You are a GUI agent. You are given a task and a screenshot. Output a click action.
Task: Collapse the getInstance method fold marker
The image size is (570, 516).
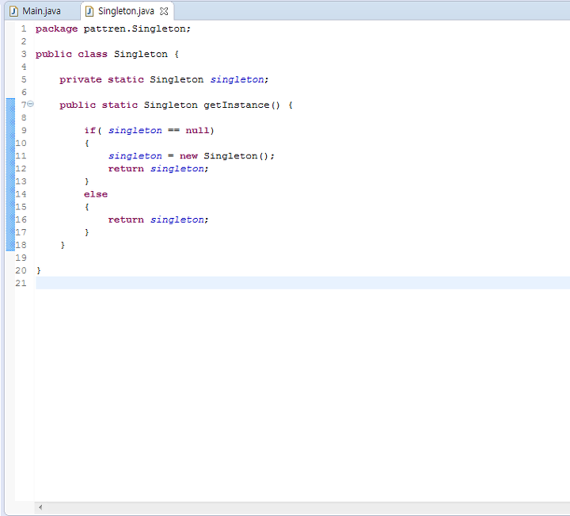pos(31,104)
